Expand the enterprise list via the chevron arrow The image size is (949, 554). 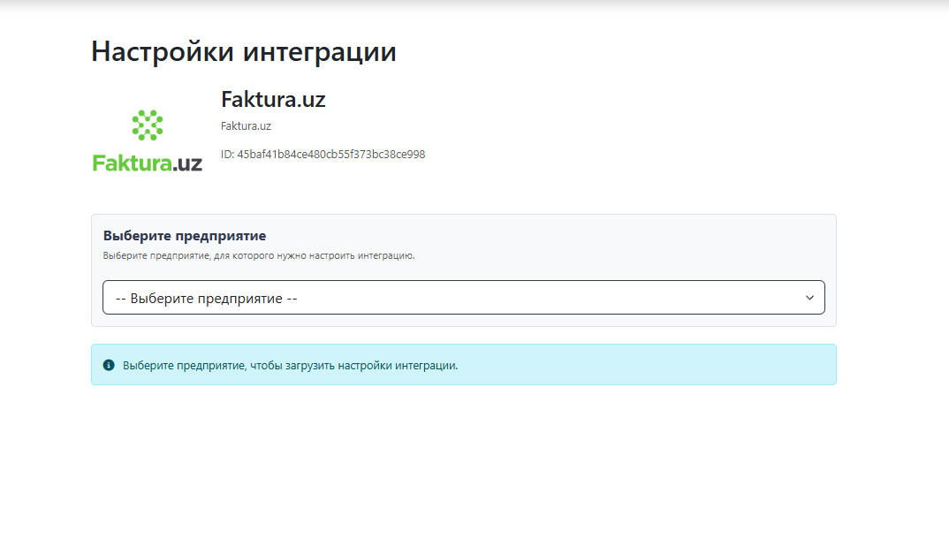click(809, 298)
